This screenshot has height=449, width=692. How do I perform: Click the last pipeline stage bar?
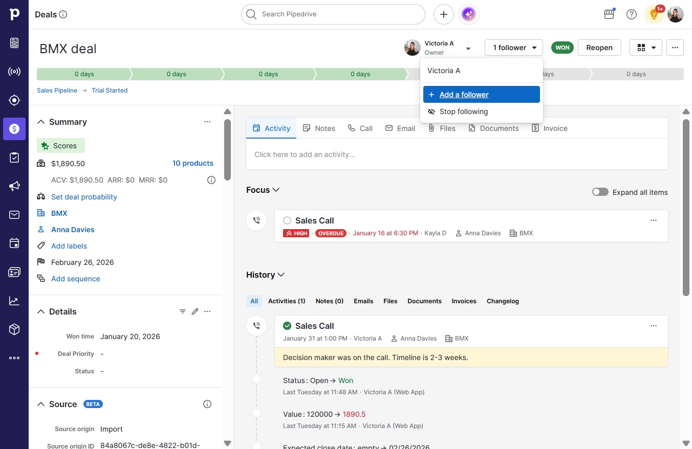point(637,74)
